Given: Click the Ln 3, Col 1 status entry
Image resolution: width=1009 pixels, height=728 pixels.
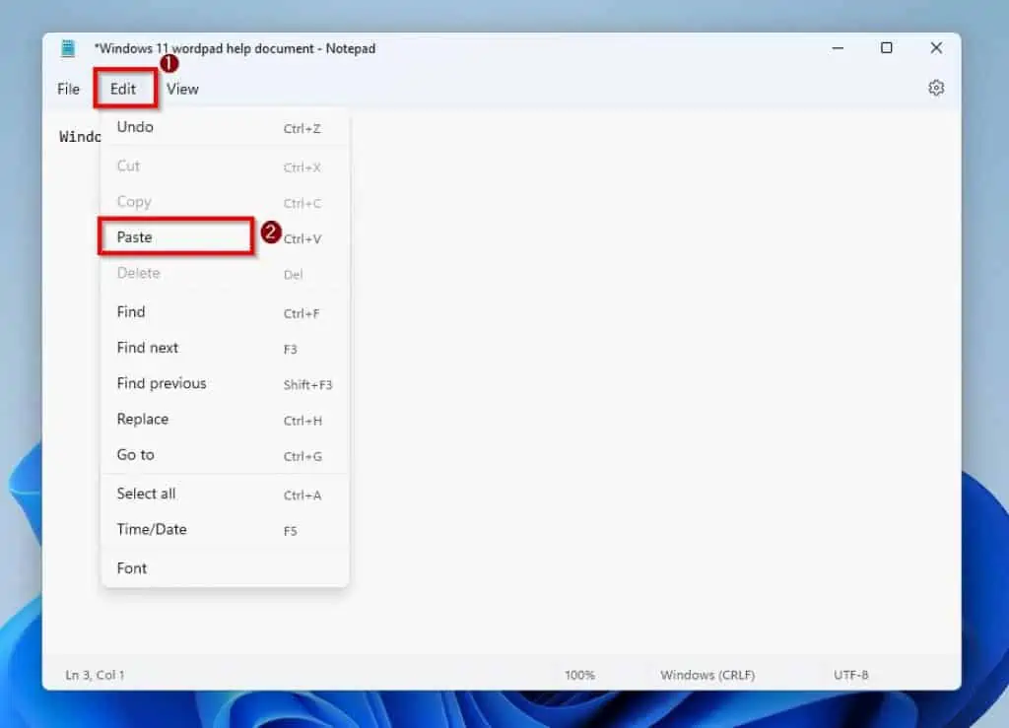Looking at the screenshot, I should (96, 675).
